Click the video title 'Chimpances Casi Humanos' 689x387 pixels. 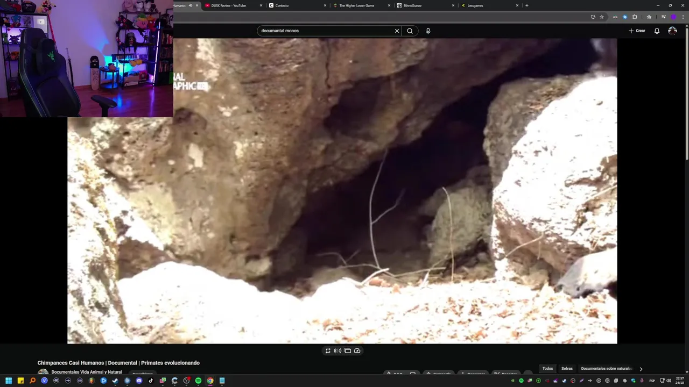pyautogui.click(x=118, y=363)
